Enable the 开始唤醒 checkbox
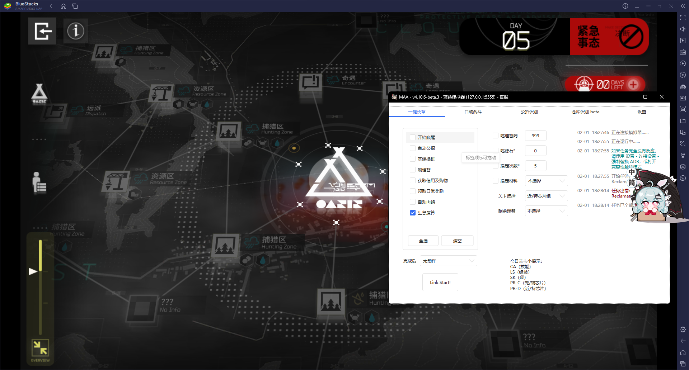 pyautogui.click(x=413, y=137)
